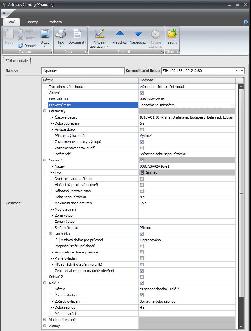This screenshot has width=251, height=331.
Task: Click Doba zobrazení value 5 s
Action: (142, 123)
